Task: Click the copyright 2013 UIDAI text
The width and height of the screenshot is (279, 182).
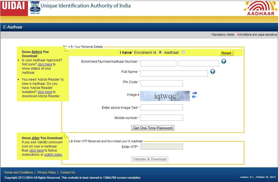Action: point(73,178)
